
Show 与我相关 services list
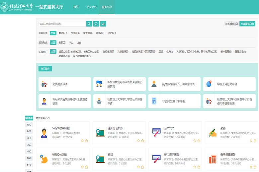(x=231, y=24)
